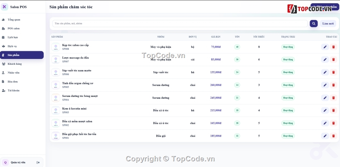The width and height of the screenshot is (340, 167).
Task: Edit Dầu gội phục hồi tóc hư tổn
Action: (325, 136)
